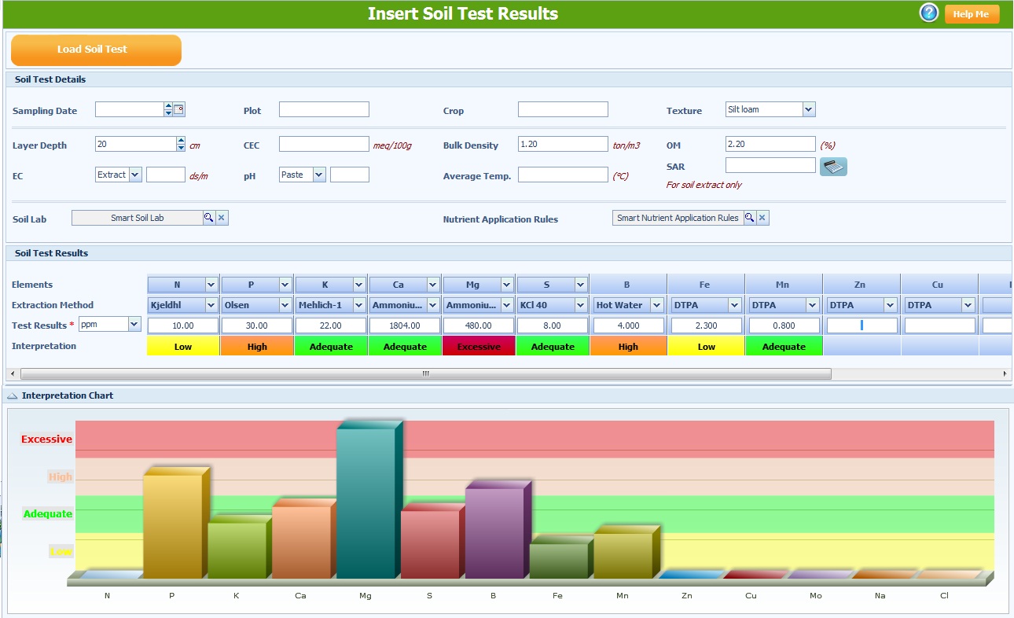Open the Fe DTPA extraction dropdown
The image size is (1014, 618).
point(734,305)
